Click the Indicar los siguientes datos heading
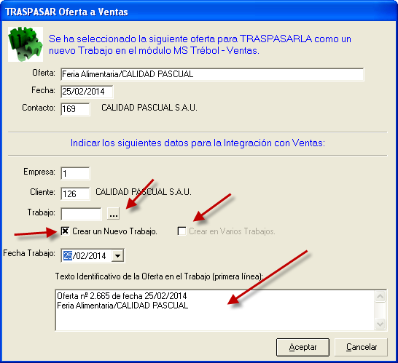 (x=198, y=143)
